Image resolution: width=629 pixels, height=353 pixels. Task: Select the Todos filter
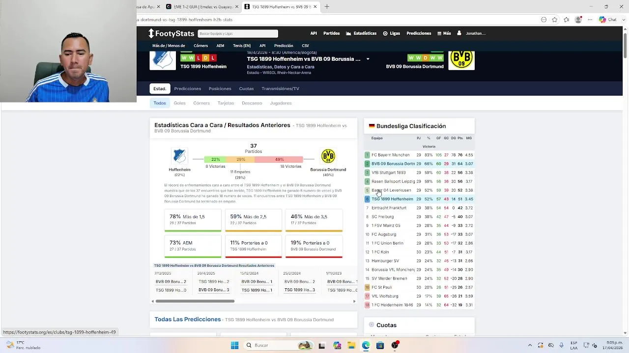[160, 103]
